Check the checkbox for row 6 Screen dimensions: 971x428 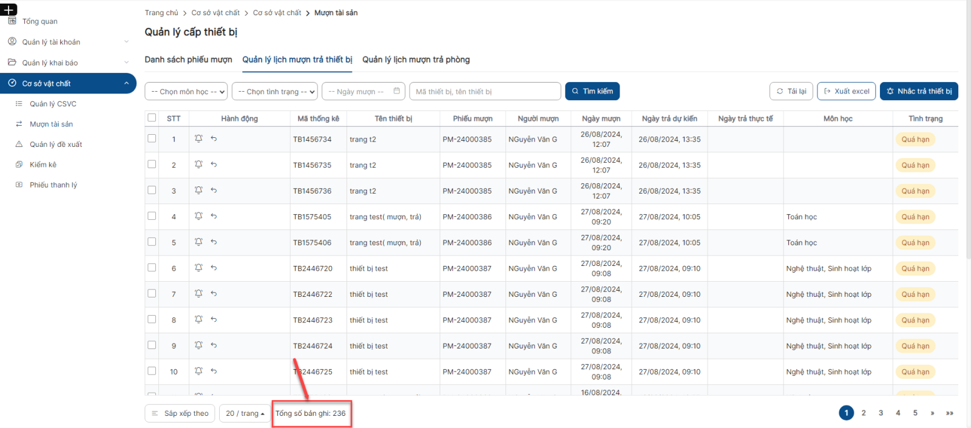[152, 268]
